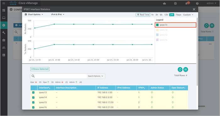Viewport: 220px width, 116px height.
Task: Open the Search Options dropdown
Action: pos(96,76)
